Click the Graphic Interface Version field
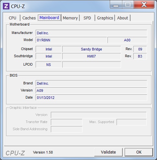Image resolution: width=157 pixels, height=160 pixels. pos(99,115)
